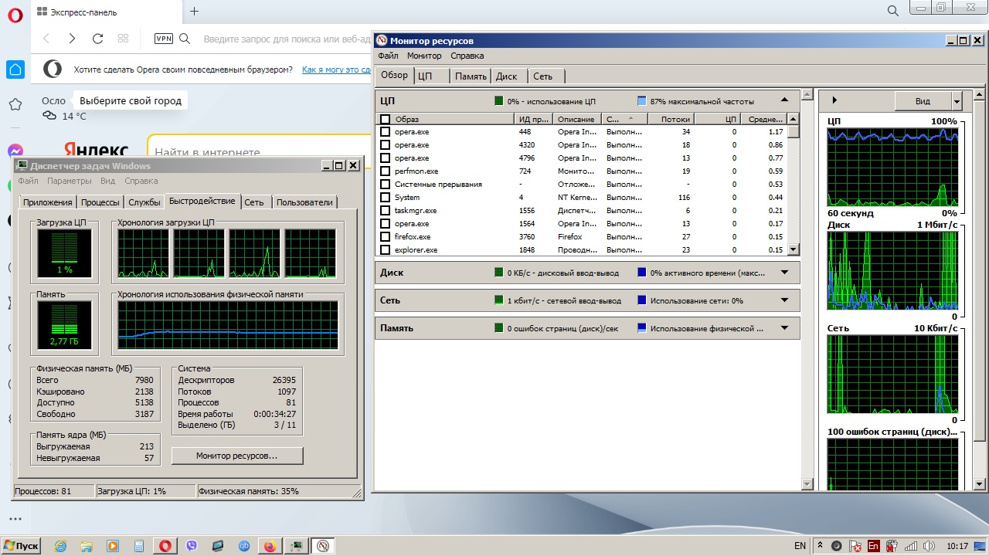
Task: Follow the "Как я могу это сделать" link
Action: (336, 69)
